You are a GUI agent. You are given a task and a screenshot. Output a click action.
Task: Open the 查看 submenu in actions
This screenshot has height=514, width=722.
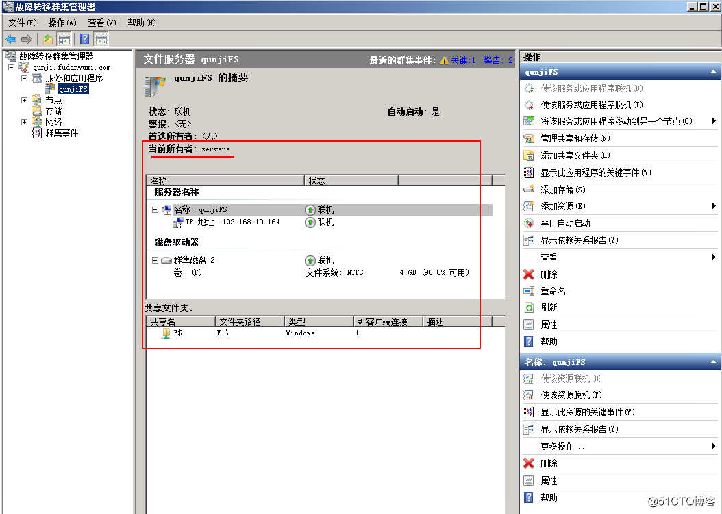pyautogui.click(x=549, y=257)
